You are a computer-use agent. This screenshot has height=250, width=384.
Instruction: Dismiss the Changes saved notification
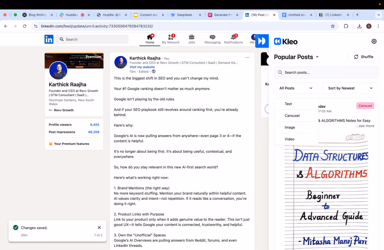(x=99, y=227)
